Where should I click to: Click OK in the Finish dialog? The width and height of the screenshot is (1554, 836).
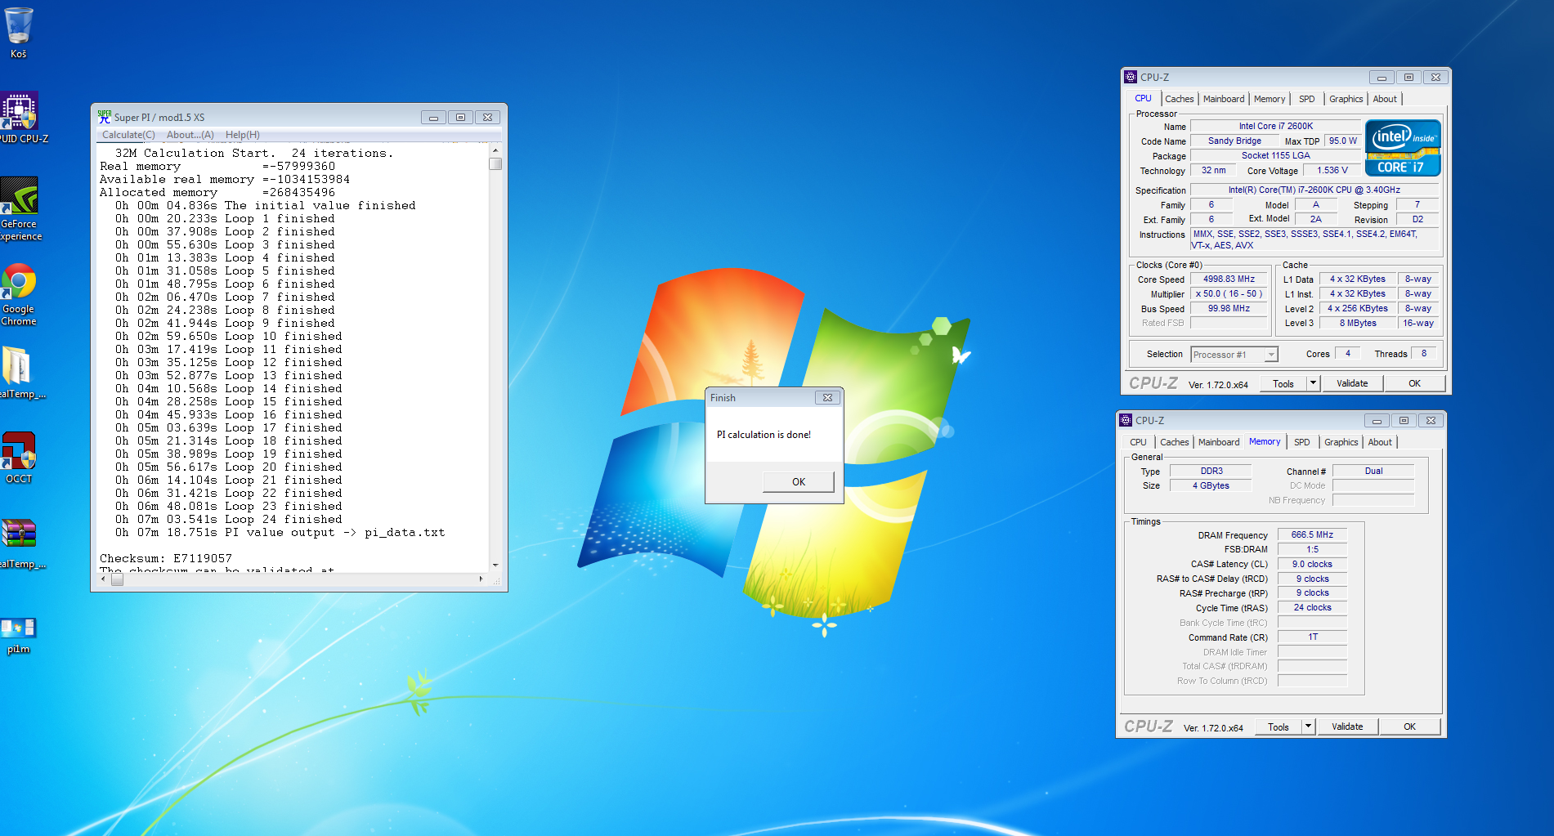pos(799,481)
